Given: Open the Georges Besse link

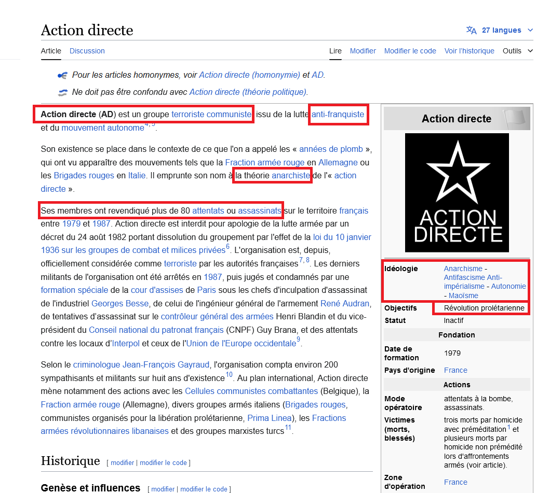Looking at the screenshot, I should click(x=120, y=303).
